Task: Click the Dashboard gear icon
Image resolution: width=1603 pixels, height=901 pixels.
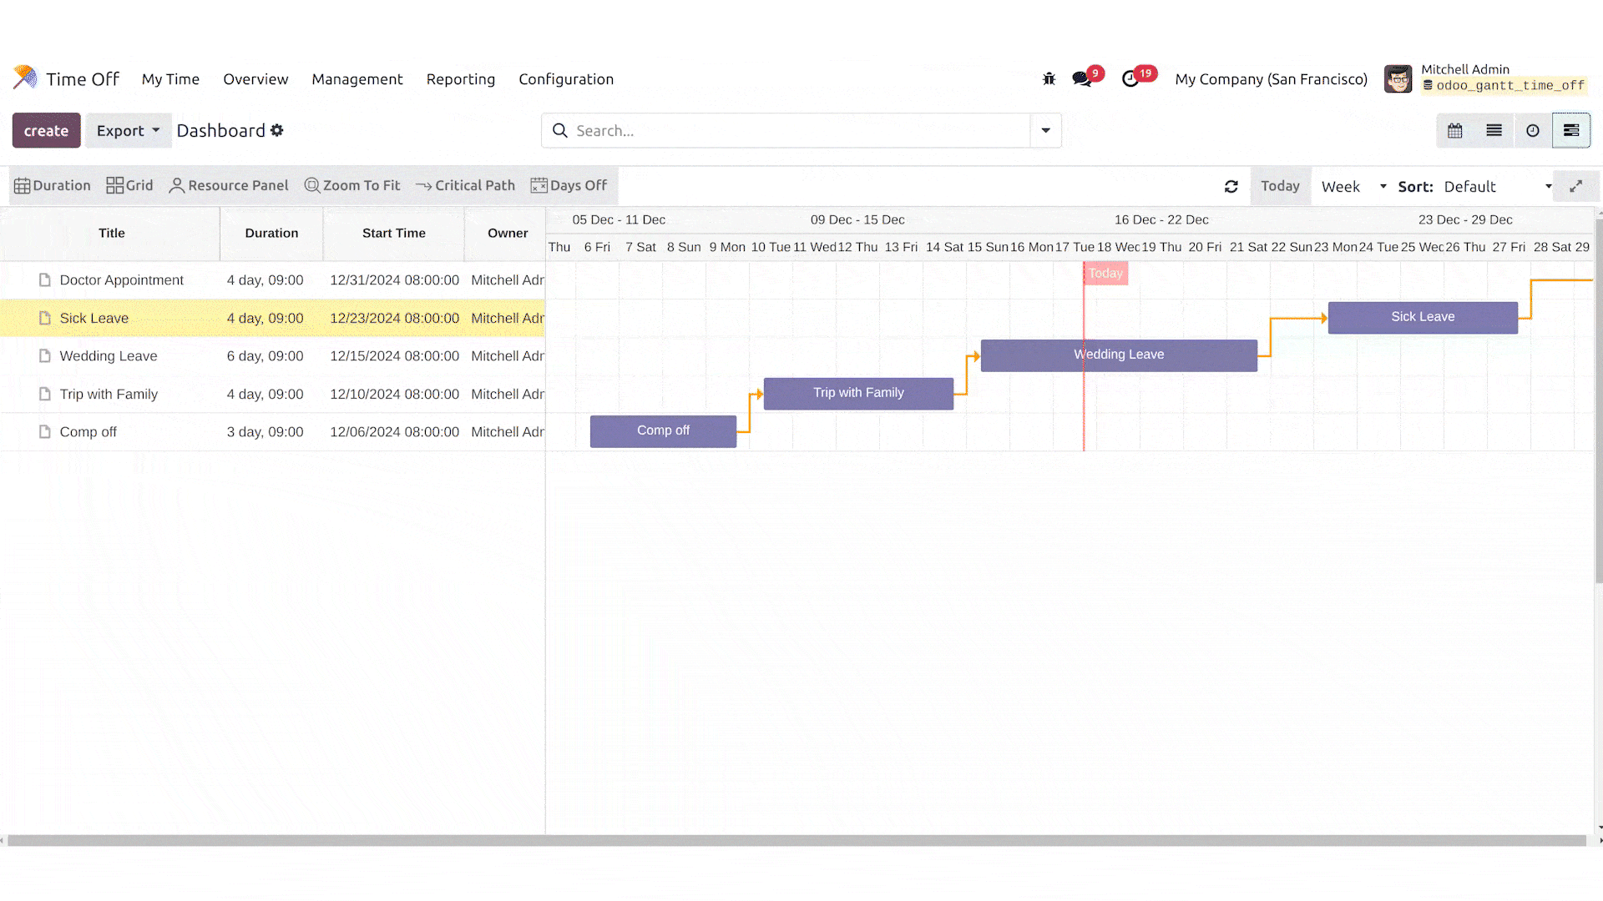Action: [277, 131]
